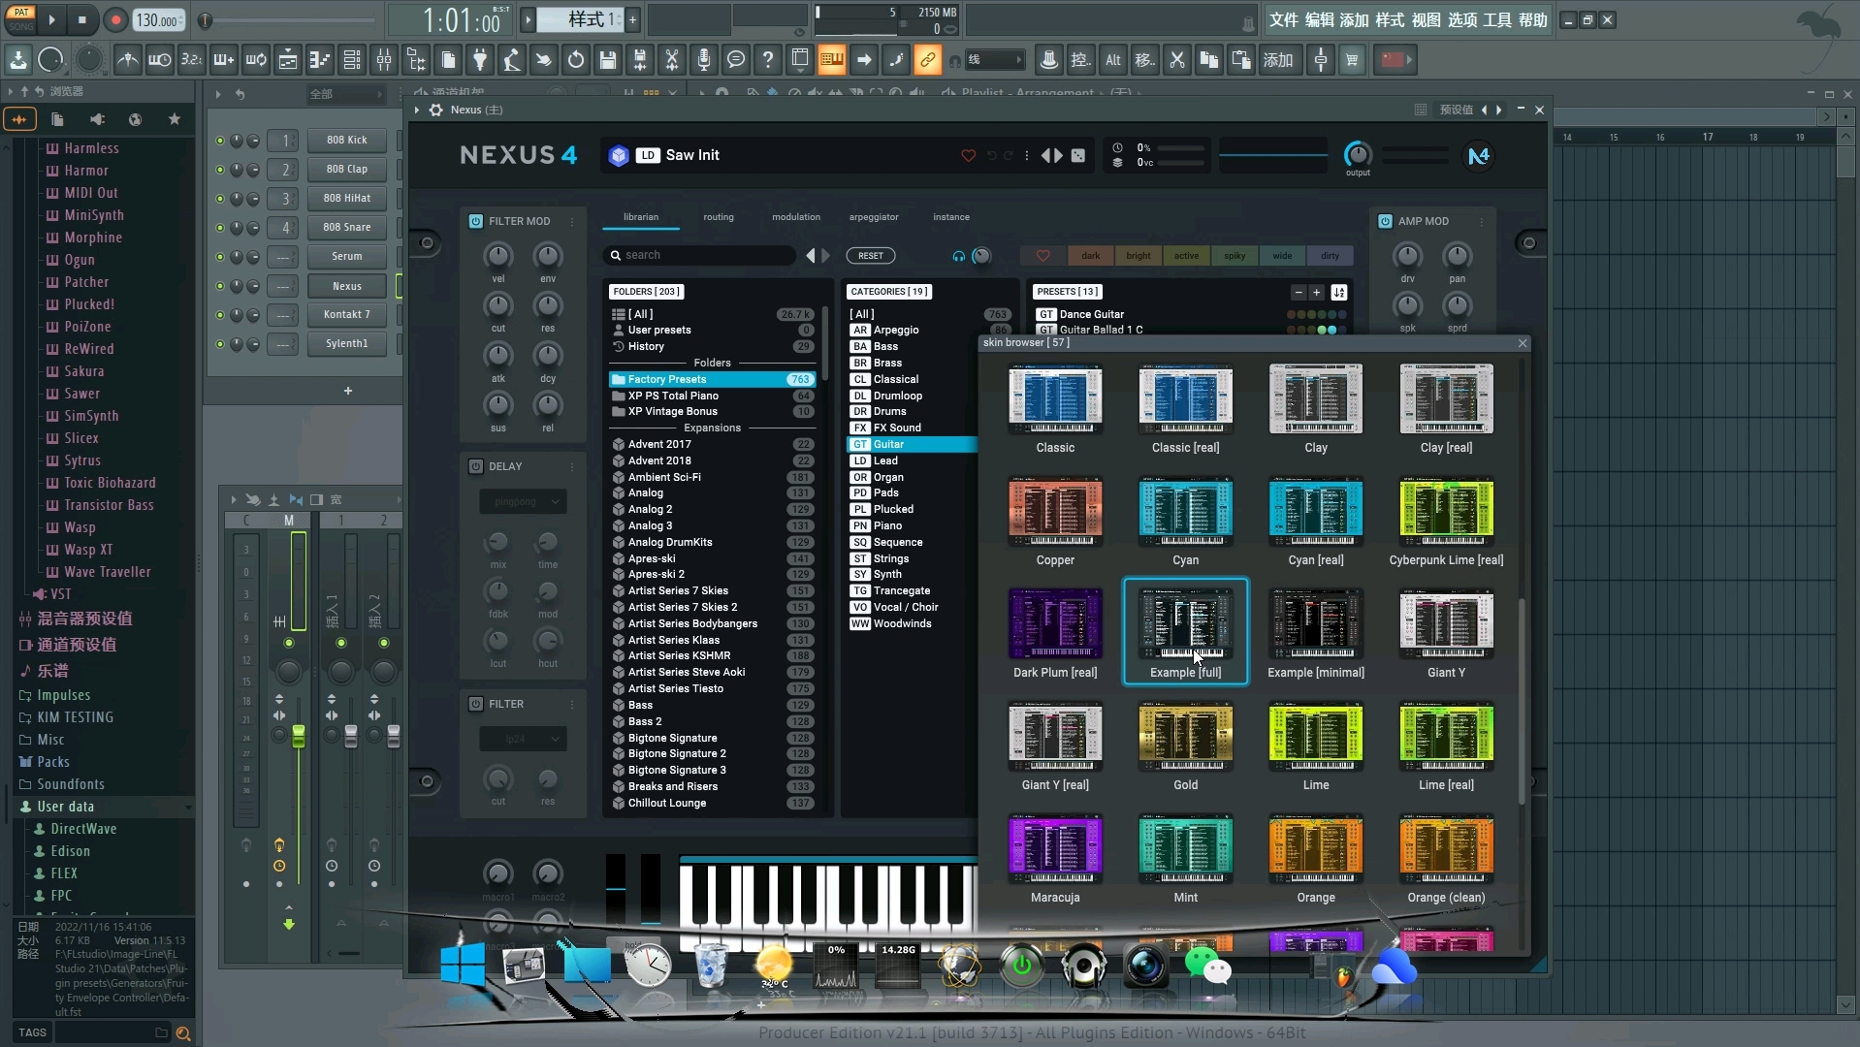Screen dimensions: 1860x1047
Task: Click the Nexus preset search field
Action: [700, 255]
